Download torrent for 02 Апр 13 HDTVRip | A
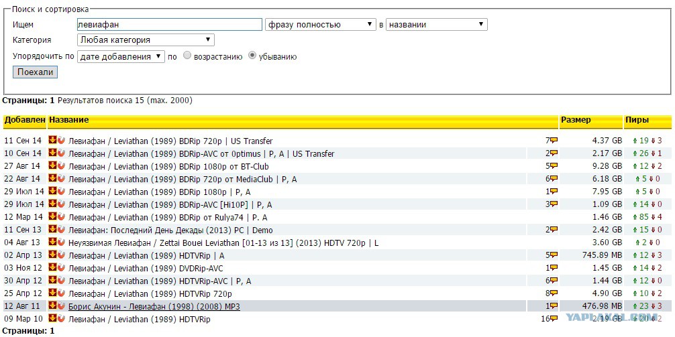Screen dimensions: 675x337 (52, 255)
